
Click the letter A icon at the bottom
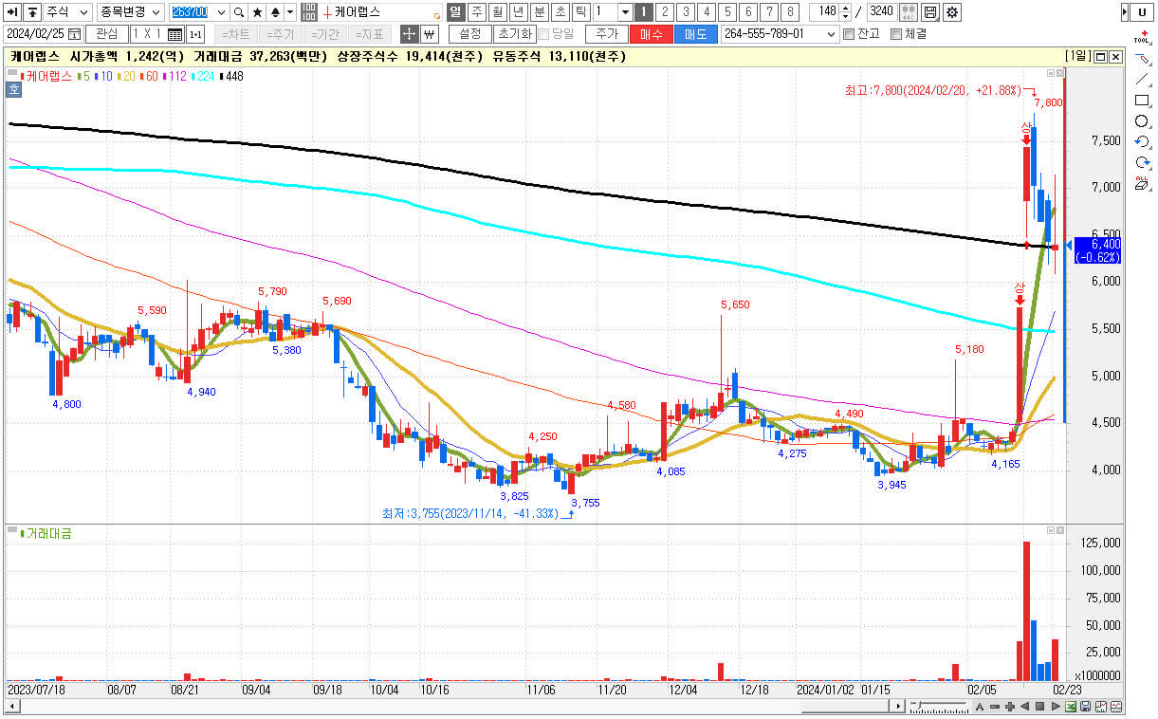980,707
